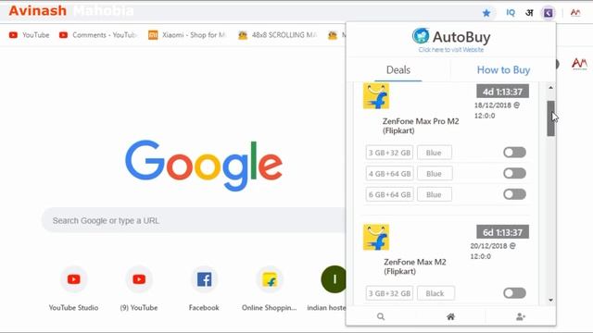Viewport: 593px width, 333px height.
Task: Enable ZenFone Max Pro M2 3 GB+32 GB toggle
Action: point(514,153)
